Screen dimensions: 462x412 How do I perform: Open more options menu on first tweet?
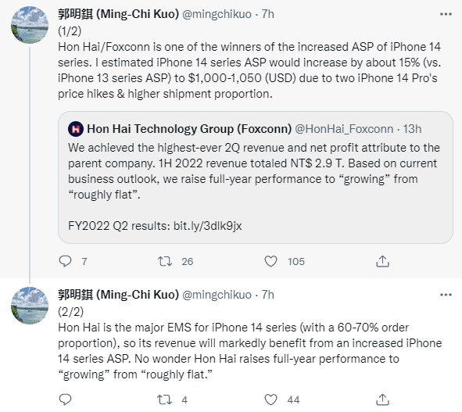click(446, 14)
